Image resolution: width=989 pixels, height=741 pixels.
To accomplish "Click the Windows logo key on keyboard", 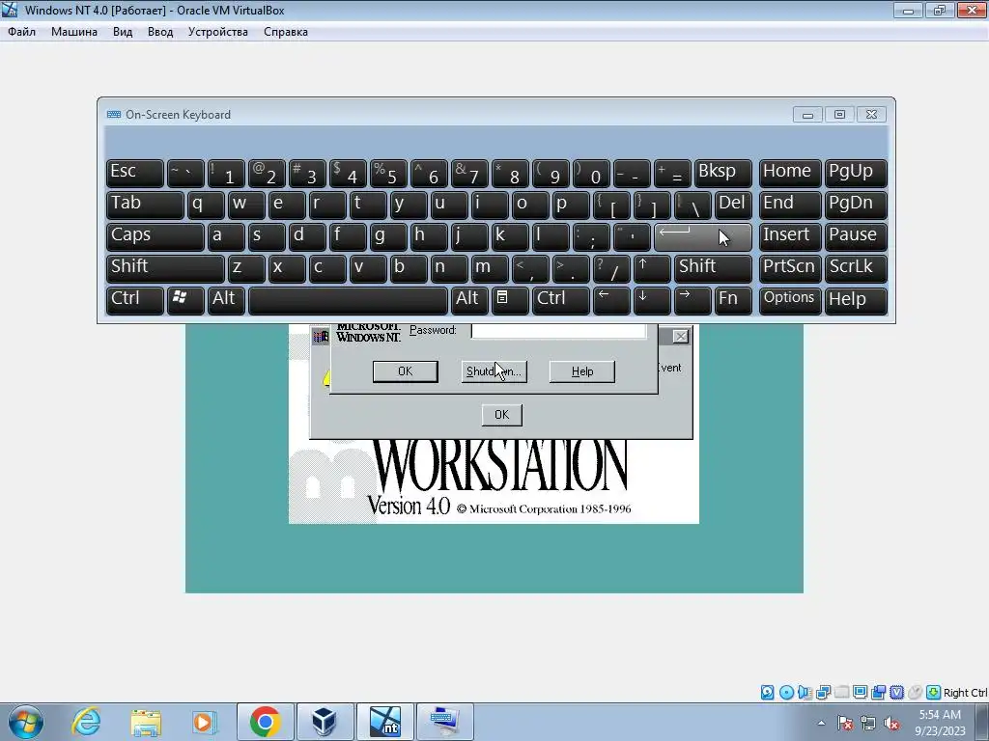I will click(184, 299).
